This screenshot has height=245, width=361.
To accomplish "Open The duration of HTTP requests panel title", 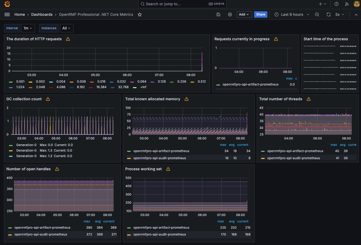I will pos(34,39).
